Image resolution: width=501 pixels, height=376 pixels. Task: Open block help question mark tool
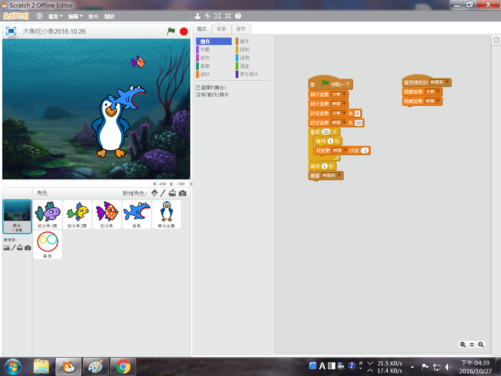tap(238, 16)
